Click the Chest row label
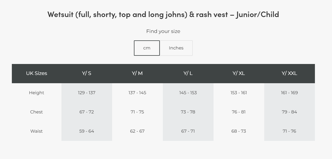This screenshot has width=332, height=159. point(37,112)
